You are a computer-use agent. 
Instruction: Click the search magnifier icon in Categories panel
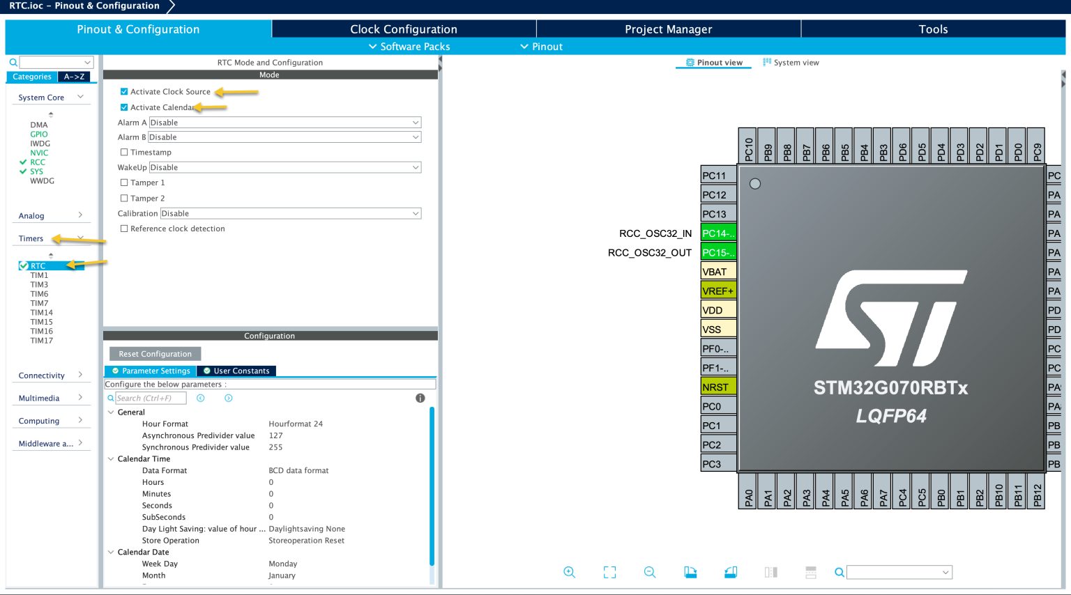point(13,62)
